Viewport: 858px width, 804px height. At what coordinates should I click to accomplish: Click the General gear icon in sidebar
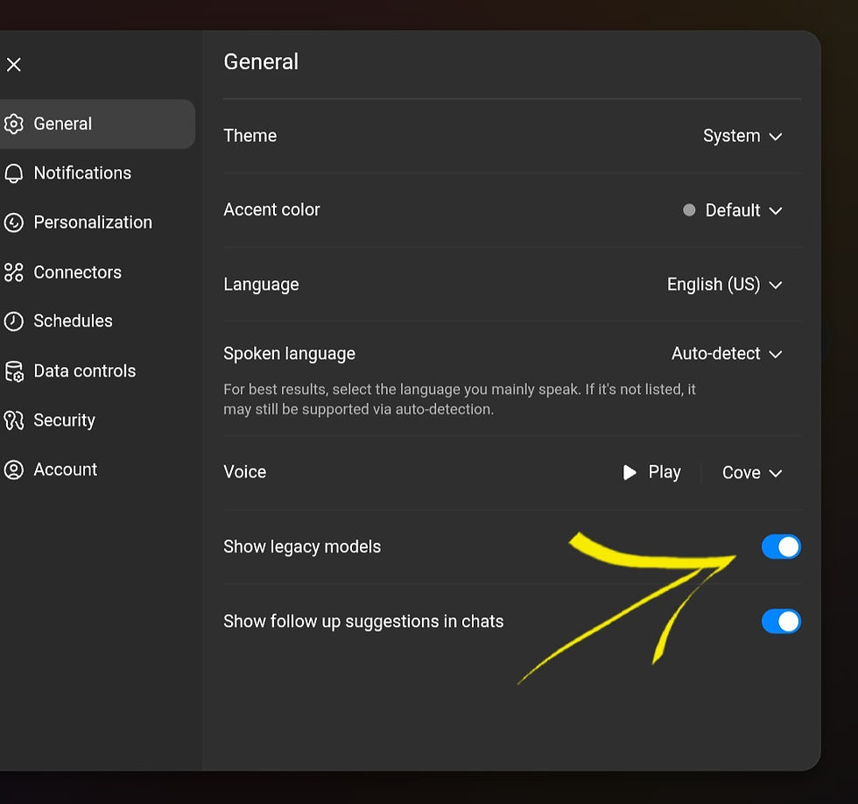pos(14,124)
